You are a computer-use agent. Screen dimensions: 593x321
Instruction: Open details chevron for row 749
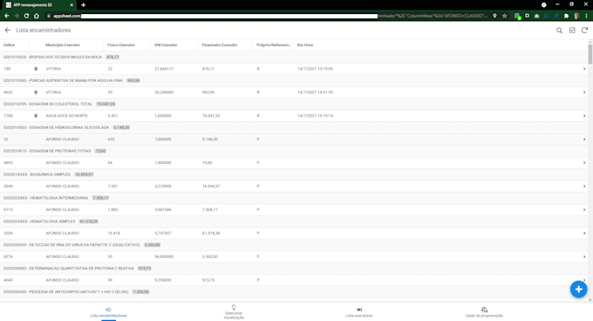584,69
